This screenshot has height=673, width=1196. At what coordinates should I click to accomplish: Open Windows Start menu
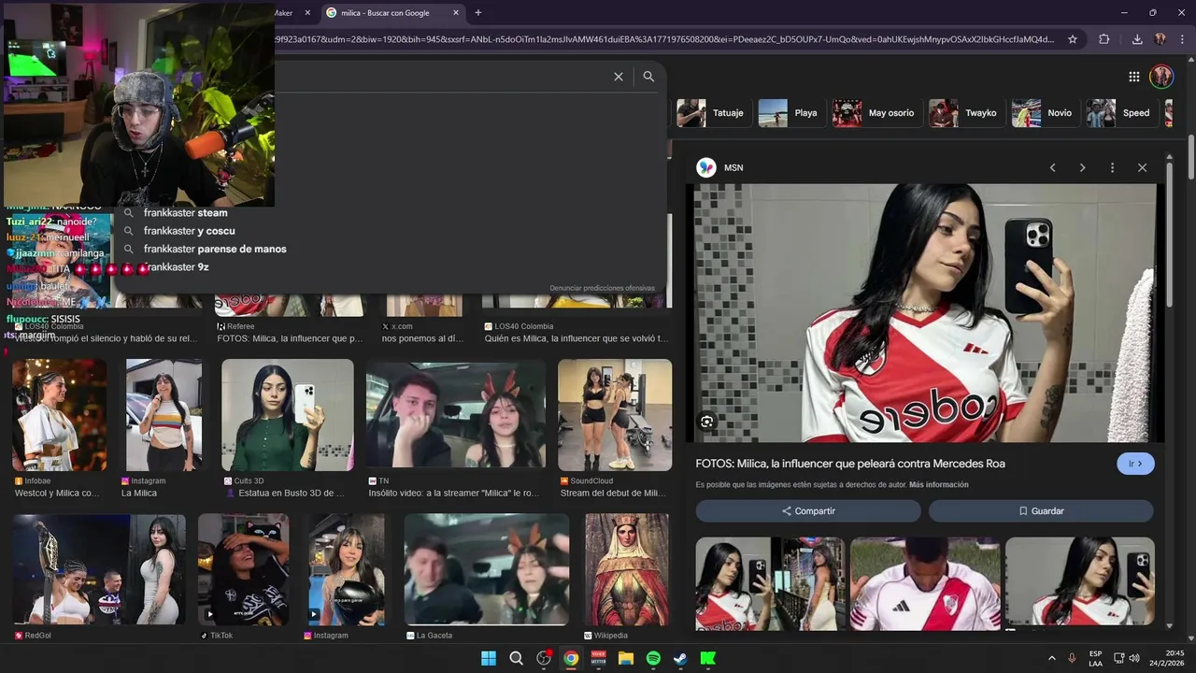pos(489,658)
